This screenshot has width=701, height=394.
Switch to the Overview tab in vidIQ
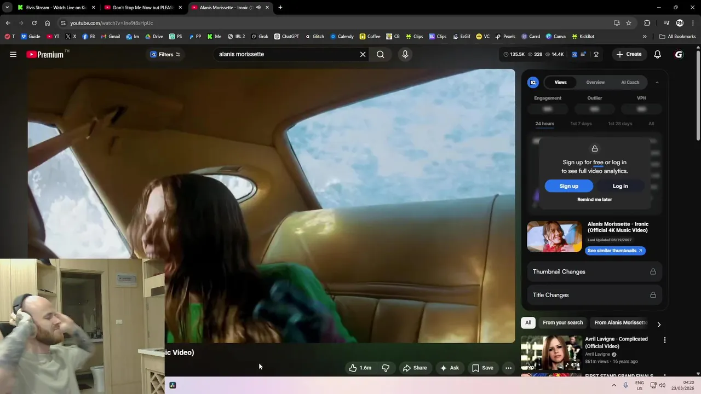(x=595, y=82)
